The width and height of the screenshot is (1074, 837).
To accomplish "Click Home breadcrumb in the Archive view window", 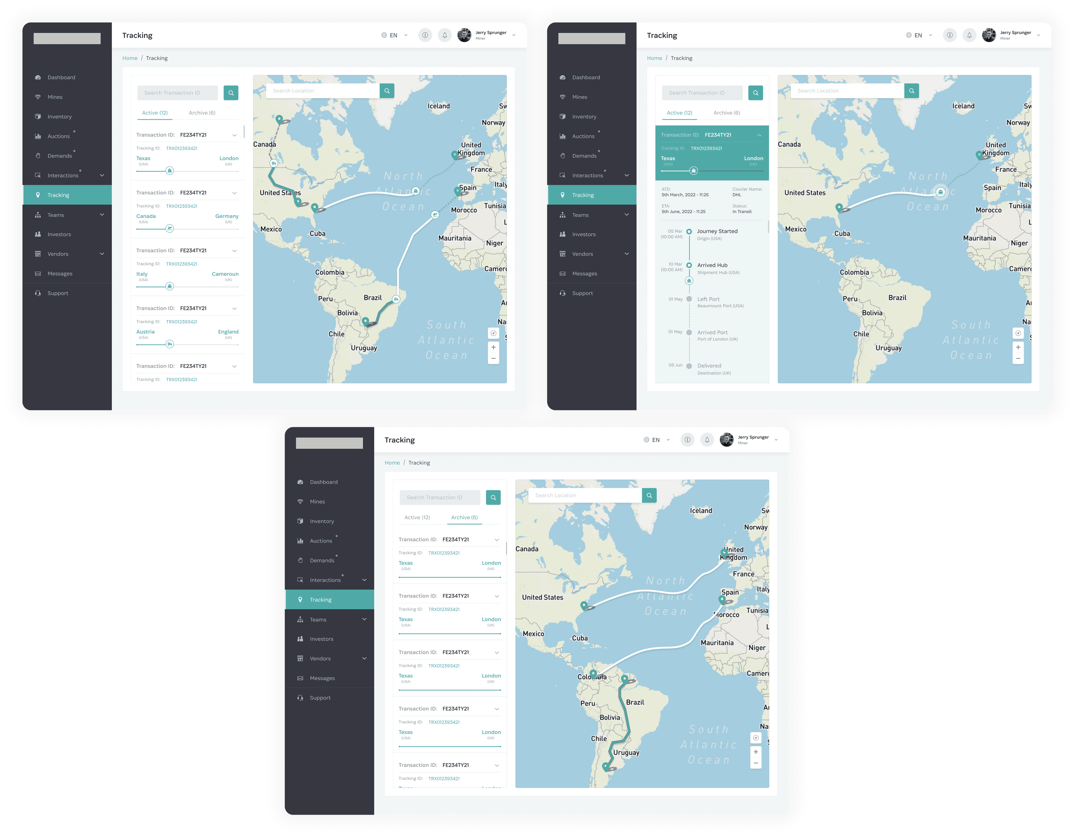I will coord(392,463).
